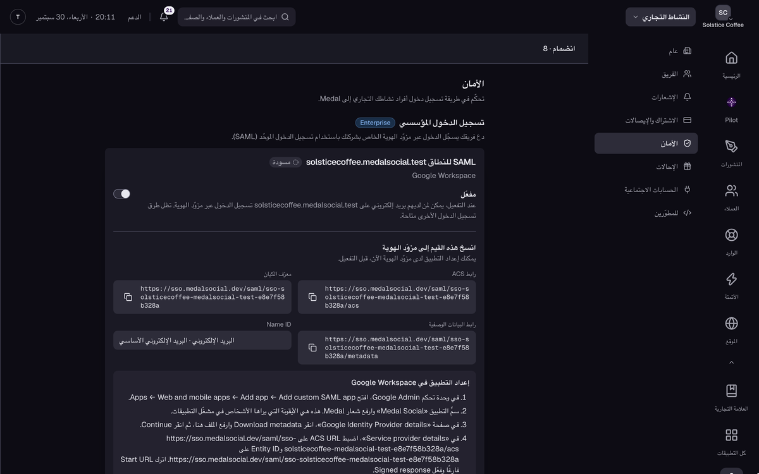Click the search magnifier icon

(x=285, y=17)
